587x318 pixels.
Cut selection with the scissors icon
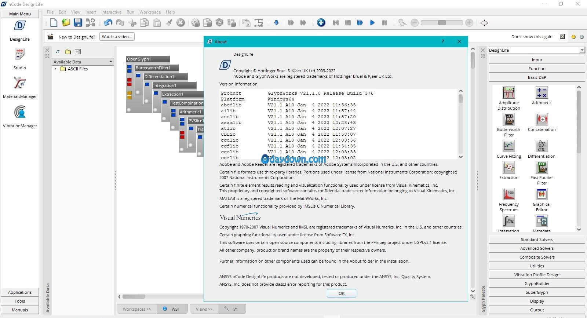click(x=132, y=23)
